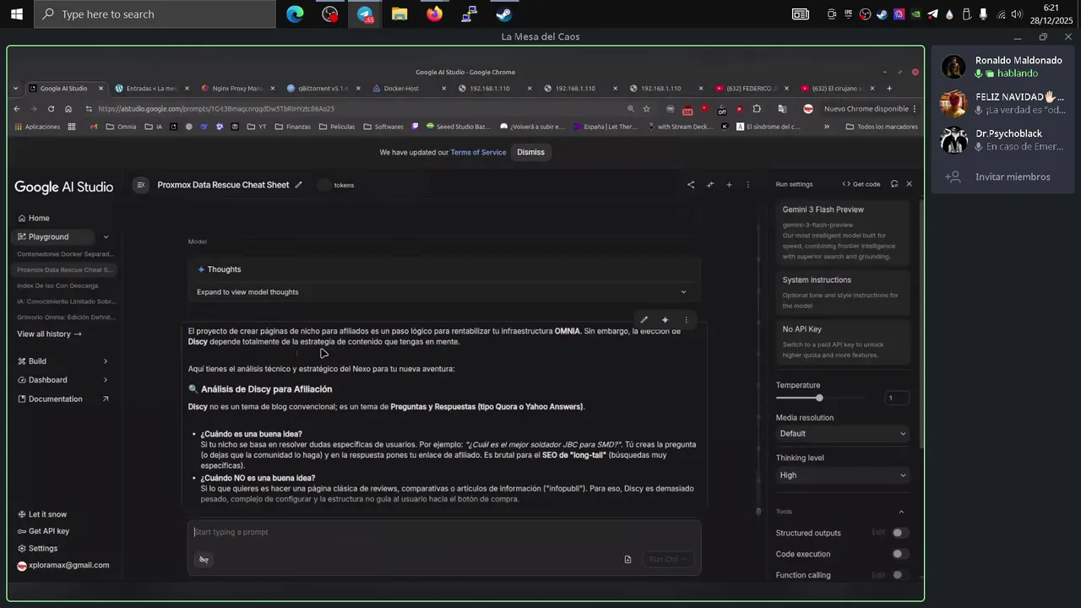Open the Thinking level dropdown
Image resolution: width=1081 pixels, height=608 pixels.
pyautogui.click(x=843, y=475)
